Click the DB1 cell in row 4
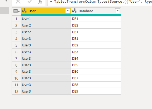 click(96, 39)
